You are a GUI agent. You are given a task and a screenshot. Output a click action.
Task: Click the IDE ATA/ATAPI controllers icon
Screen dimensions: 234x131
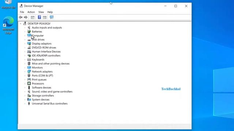[x=29, y=56]
